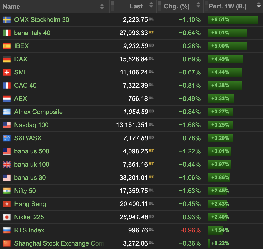The image size is (263, 249).
Task: Open the DAX index link
Action: click(21, 59)
